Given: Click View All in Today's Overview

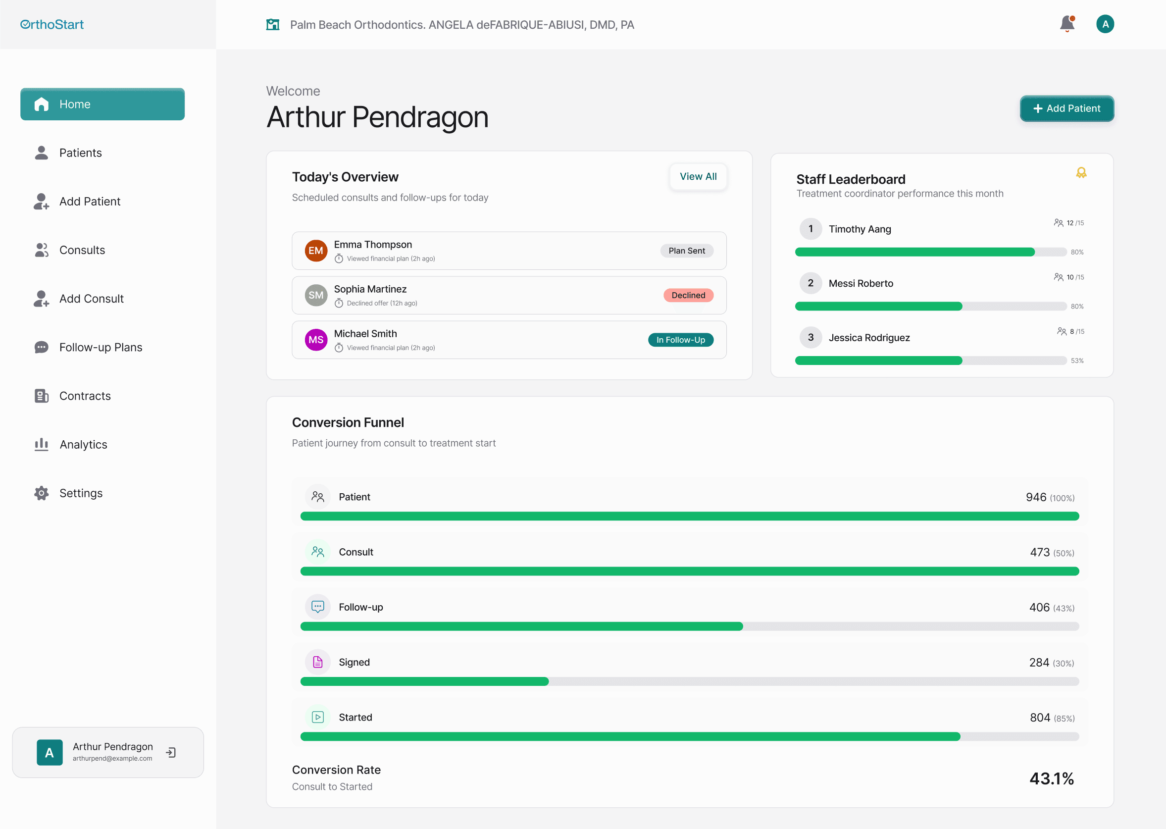Looking at the screenshot, I should pos(698,177).
